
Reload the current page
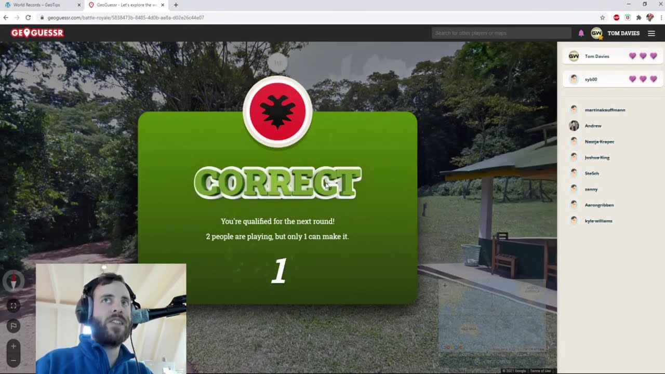[28, 17]
